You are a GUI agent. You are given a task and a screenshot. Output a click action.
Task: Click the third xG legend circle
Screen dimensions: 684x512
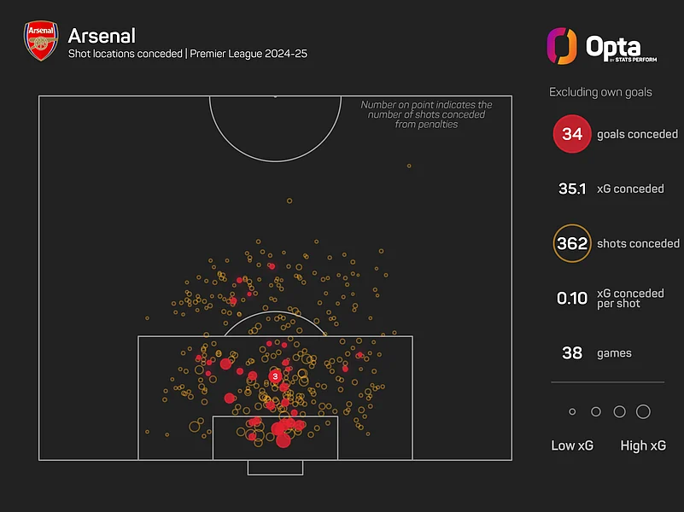coord(619,412)
